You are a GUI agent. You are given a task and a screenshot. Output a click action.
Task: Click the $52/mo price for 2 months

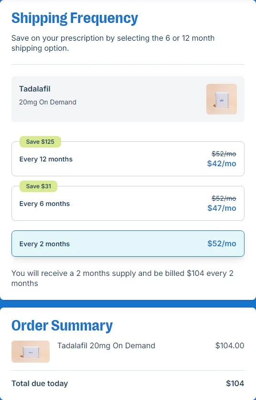click(222, 243)
